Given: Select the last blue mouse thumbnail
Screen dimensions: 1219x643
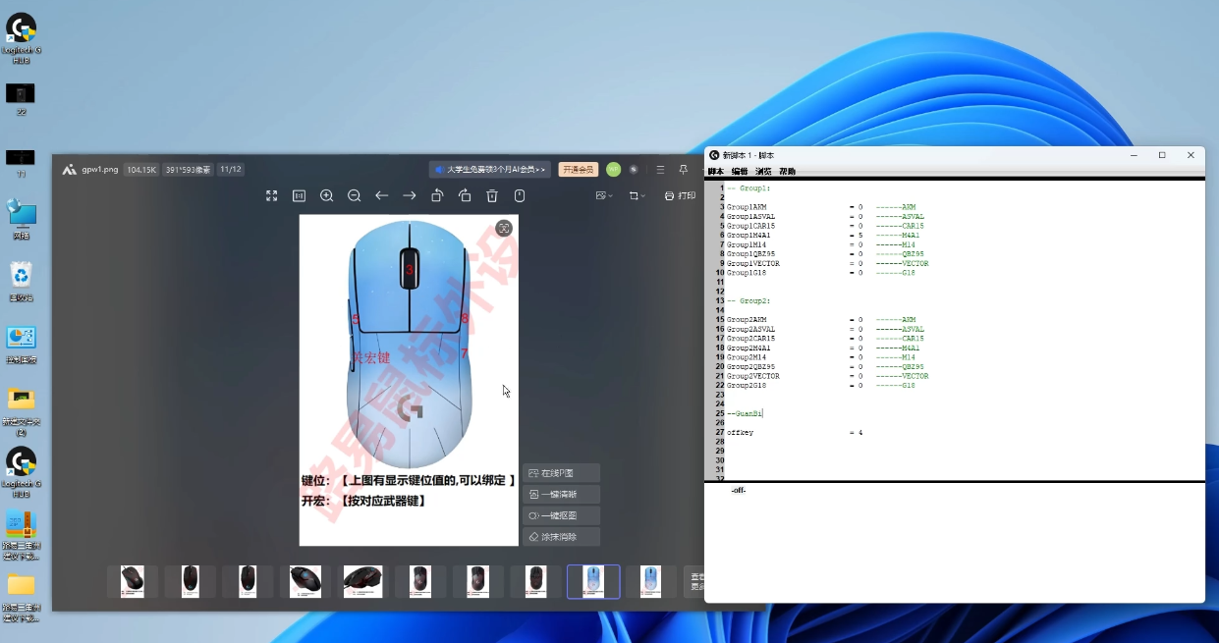Looking at the screenshot, I should tap(650, 581).
